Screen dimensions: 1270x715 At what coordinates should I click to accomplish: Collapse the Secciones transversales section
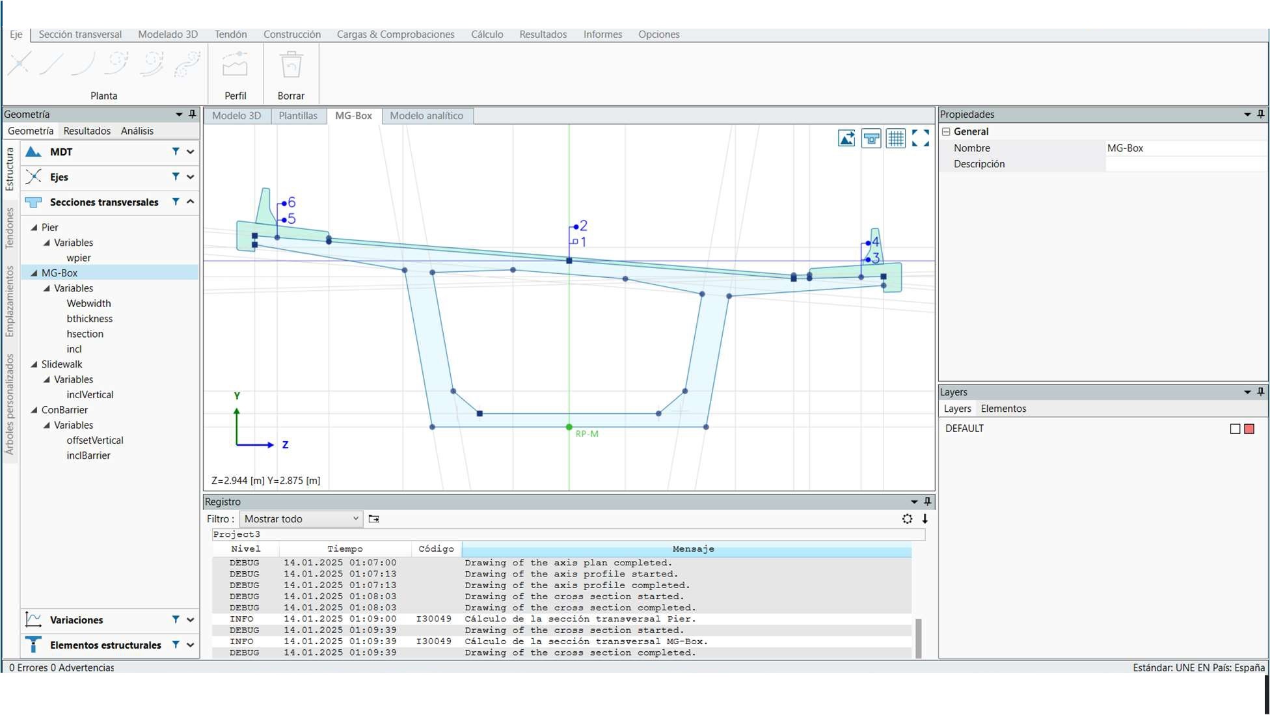click(191, 202)
